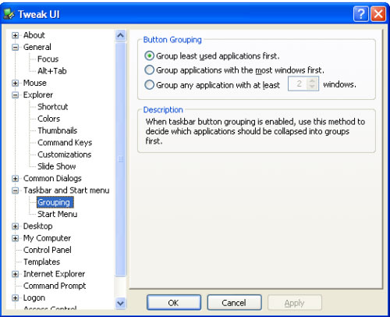
Task: Collapse the Explorer tree node
Action: (x=16, y=95)
